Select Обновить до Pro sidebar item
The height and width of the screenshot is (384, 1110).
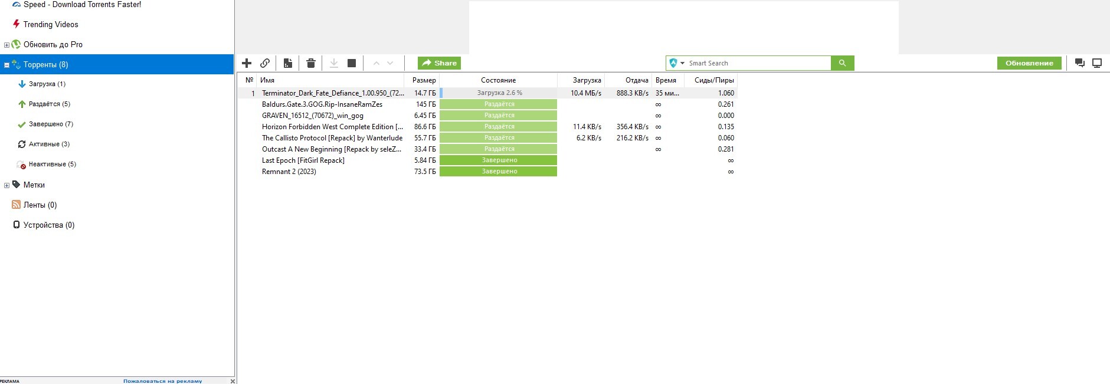53,44
